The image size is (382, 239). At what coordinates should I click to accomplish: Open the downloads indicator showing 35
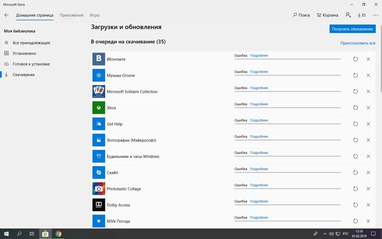[x=361, y=15]
